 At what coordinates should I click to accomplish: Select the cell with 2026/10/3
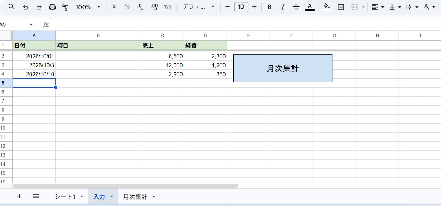pyautogui.click(x=34, y=65)
